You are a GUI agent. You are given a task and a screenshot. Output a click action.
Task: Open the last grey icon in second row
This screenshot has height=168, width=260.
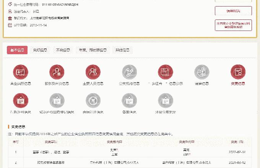tap(166, 101)
